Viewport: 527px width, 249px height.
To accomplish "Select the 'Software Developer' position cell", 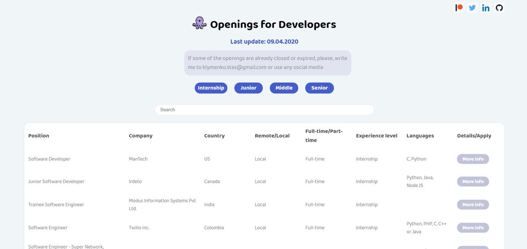I will [49, 159].
